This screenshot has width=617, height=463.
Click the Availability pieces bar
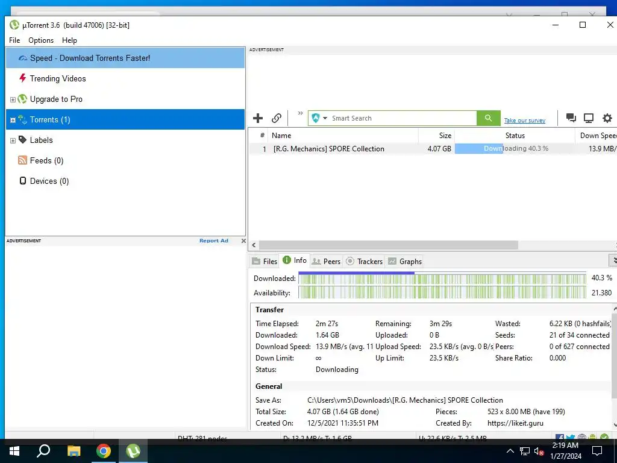click(442, 293)
